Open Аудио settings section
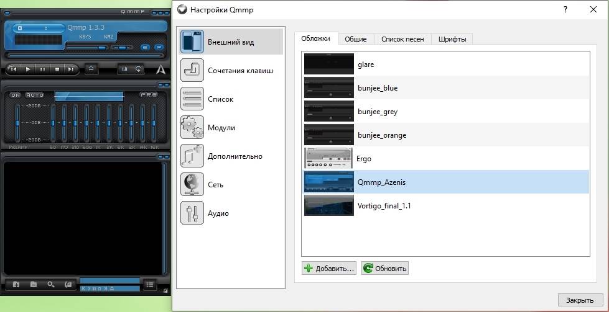The height and width of the screenshot is (312, 609). pyautogui.click(x=231, y=213)
